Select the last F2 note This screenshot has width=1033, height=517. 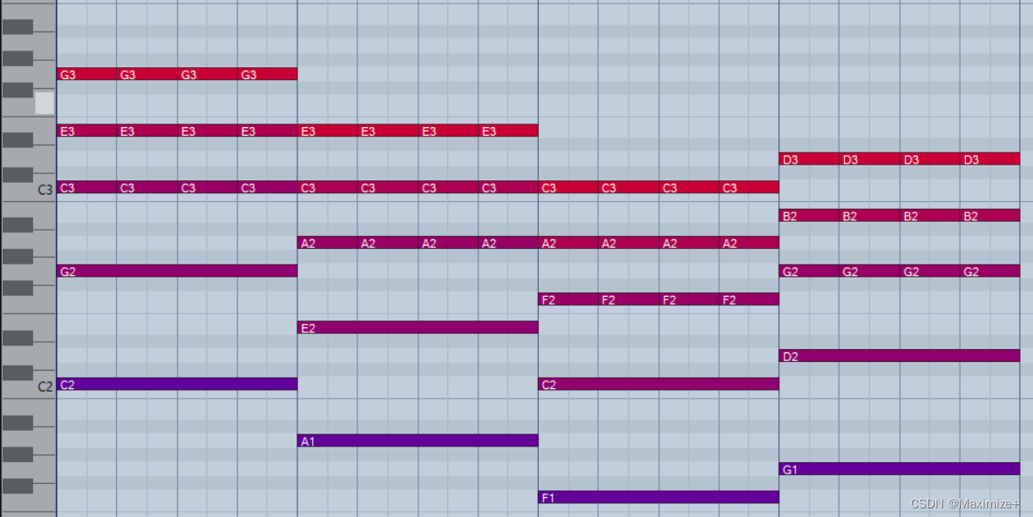(749, 299)
